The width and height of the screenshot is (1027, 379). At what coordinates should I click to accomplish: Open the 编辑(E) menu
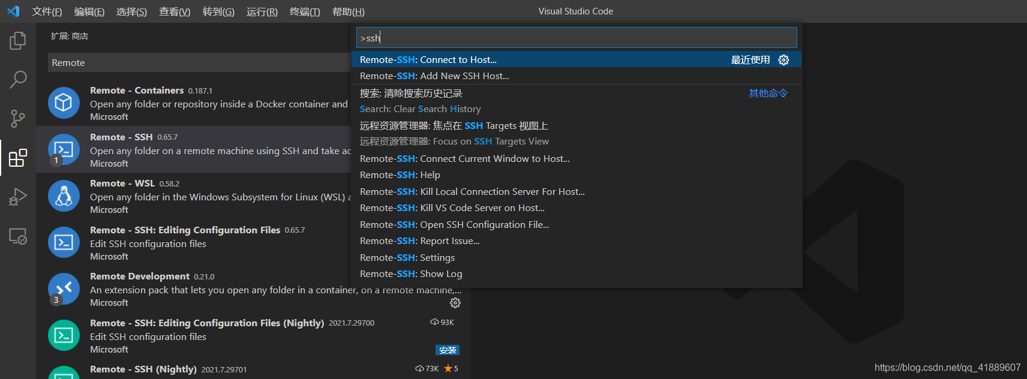89,11
